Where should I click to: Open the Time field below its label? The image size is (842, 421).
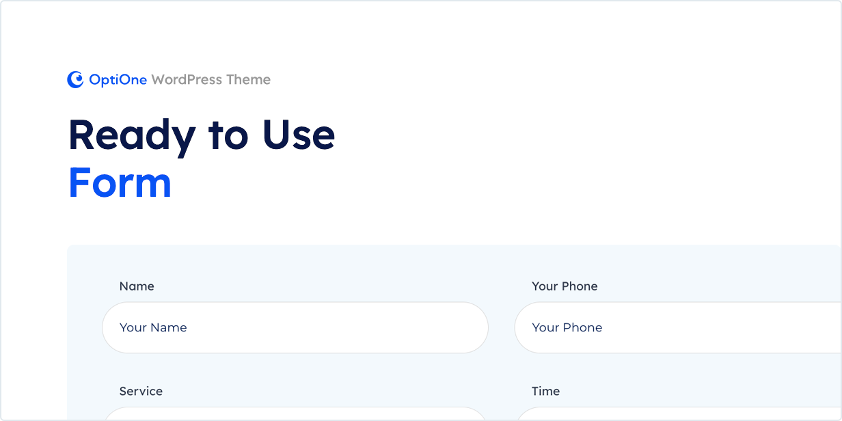click(677, 414)
